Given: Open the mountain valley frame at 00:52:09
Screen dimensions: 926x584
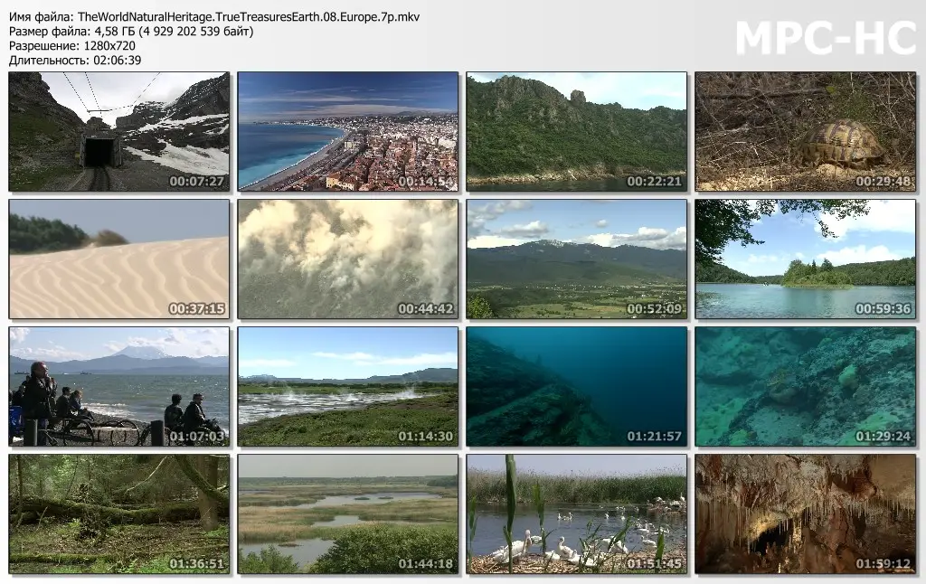Looking at the screenshot, I should tap(576, 259).
